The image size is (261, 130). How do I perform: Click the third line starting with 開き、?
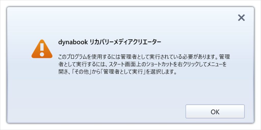click(117, 72)
